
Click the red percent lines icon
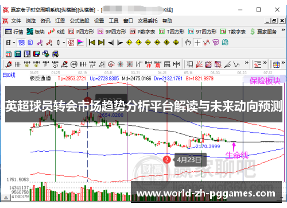tap(258, 64)
